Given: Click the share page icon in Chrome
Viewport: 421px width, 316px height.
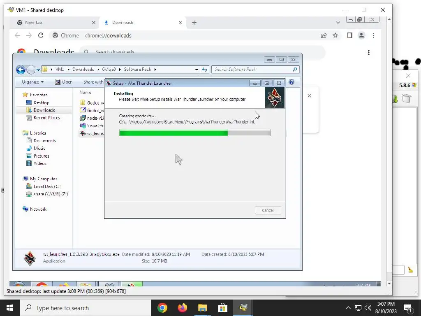Looking at the screenshot, I should 324,35.
